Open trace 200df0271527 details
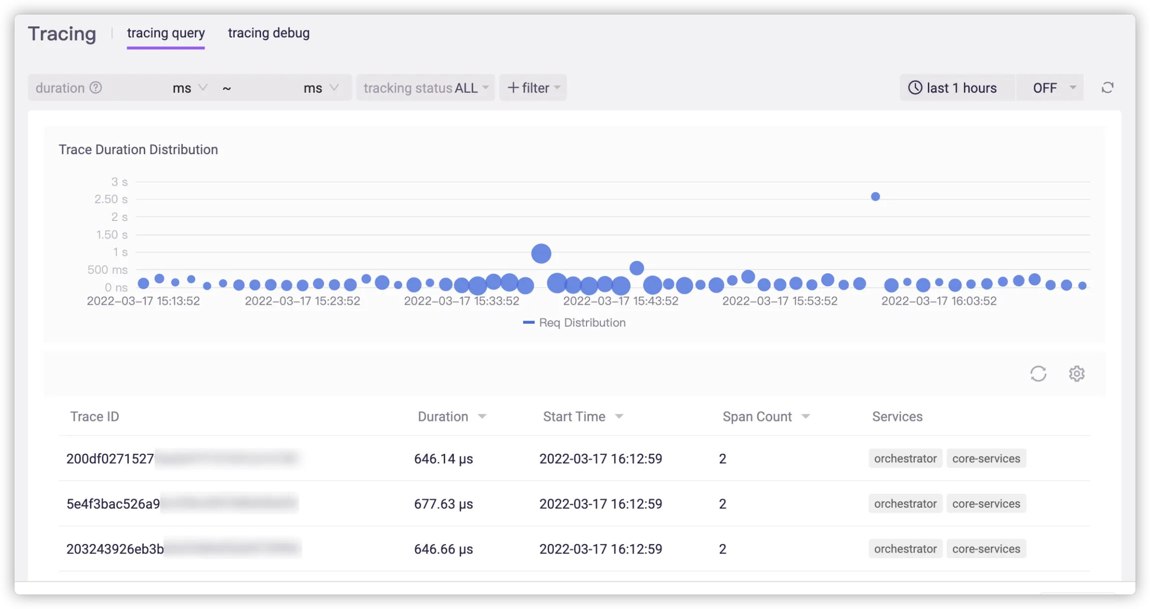The height and width of the screenshot is (609, 1150). click(x=110, y=459)
